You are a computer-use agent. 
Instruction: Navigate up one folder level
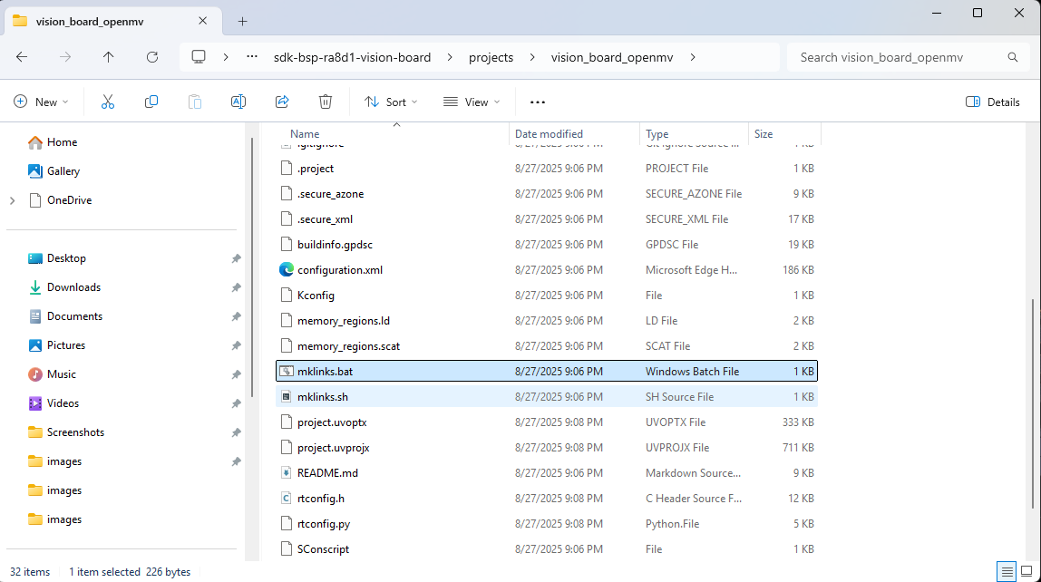(109, 57)
